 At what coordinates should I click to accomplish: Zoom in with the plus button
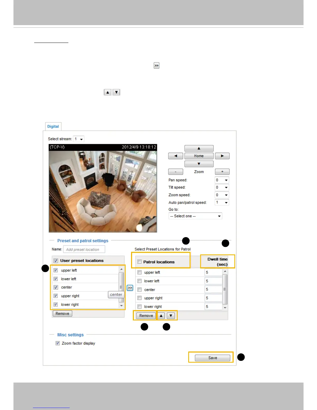click(222, 172)
